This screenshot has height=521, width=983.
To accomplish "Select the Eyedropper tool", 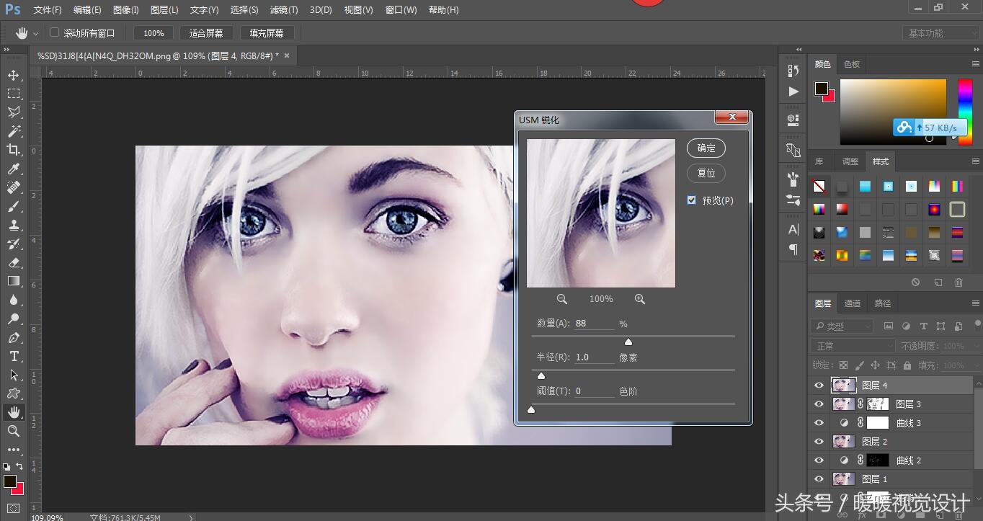I will [x=14, y=169].
